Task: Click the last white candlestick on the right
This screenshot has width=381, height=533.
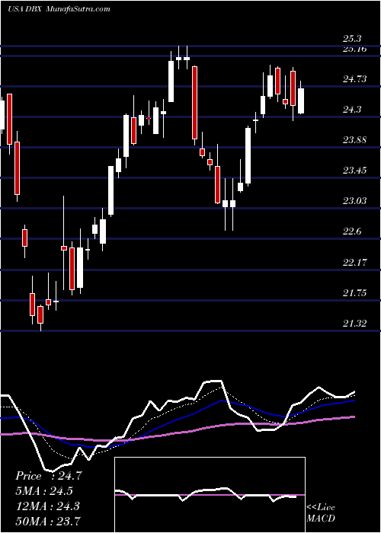Action: [x=301, y=101]
